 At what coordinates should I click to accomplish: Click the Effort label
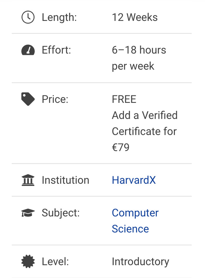[x=56, y=50]
